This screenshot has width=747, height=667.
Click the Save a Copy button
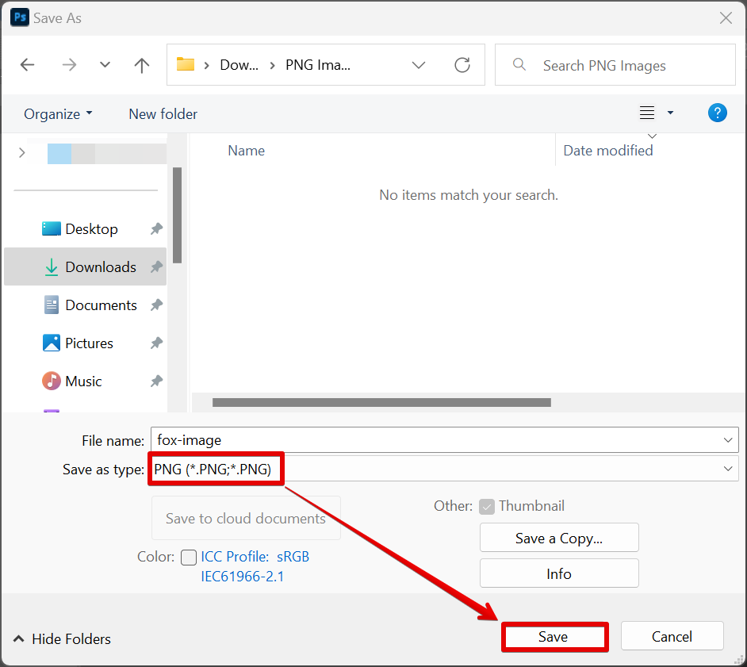(x=559, y=538)
